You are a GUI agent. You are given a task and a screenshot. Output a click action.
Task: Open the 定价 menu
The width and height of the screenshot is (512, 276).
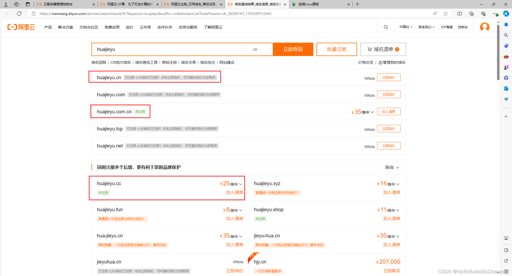(x=130, y=27)
